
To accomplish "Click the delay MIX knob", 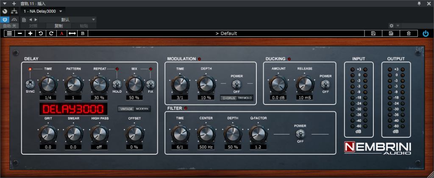I will [x=134, y=85].
